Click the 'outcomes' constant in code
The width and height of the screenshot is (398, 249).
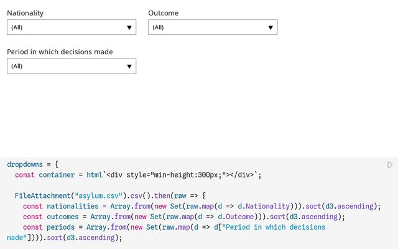point(62,217)
